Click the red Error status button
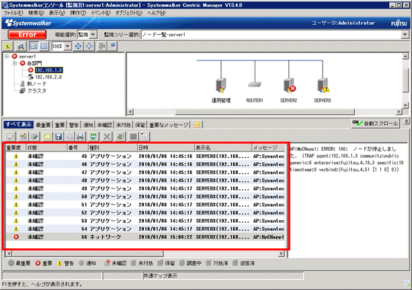Viewport: 412px width, 290px height. coord(27,34)
